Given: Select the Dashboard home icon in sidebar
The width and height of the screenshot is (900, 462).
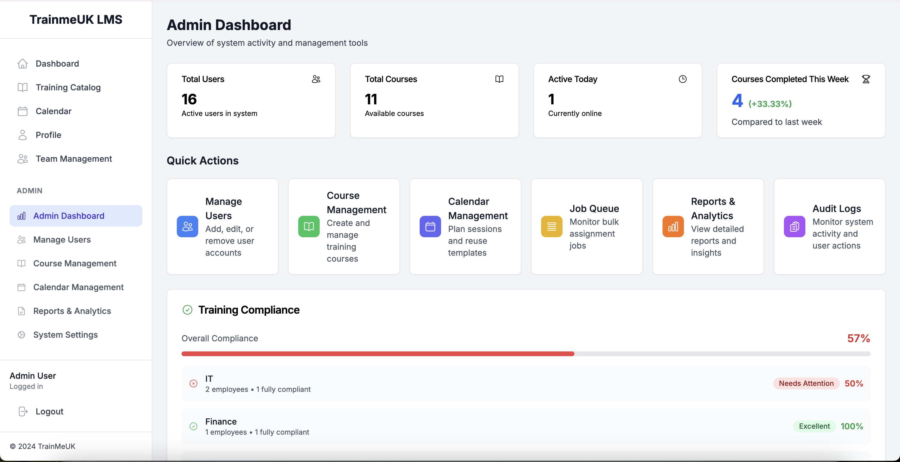Looking at the screenshot, I should click(x=23, y=64).
